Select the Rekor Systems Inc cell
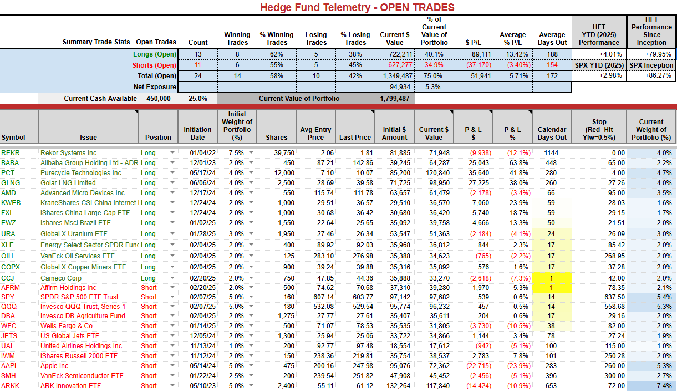The width and height of the screenshot is (677, 392). (88, 153)
